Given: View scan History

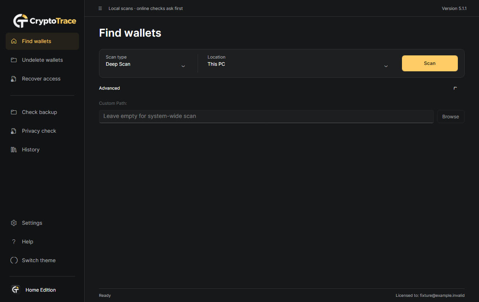Looking at the screenshot, I should click(42, 149).
